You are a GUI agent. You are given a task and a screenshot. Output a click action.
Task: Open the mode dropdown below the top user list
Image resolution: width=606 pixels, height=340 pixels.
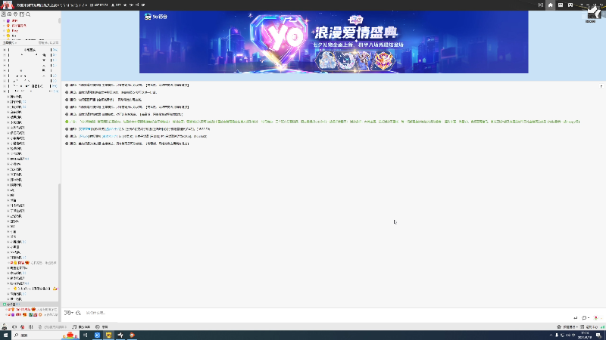coord(9,43)
